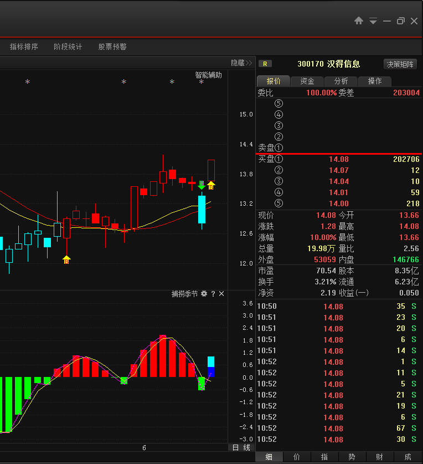Click the 内盘 value 146766
The width and height of the screenshot is (423, 464).
tap(406, 259)
